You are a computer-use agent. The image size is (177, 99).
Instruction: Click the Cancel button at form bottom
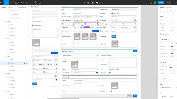(x=130, y=96)
